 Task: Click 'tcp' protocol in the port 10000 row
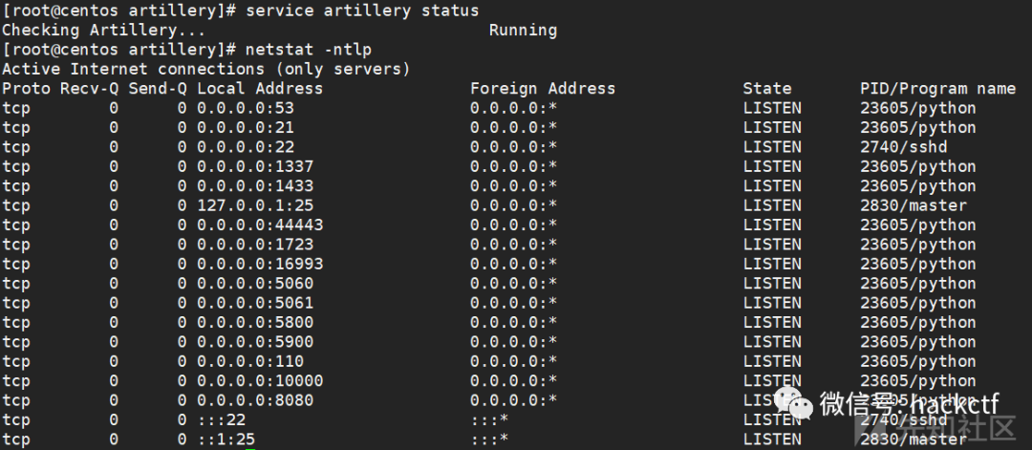tap(16, 381)
